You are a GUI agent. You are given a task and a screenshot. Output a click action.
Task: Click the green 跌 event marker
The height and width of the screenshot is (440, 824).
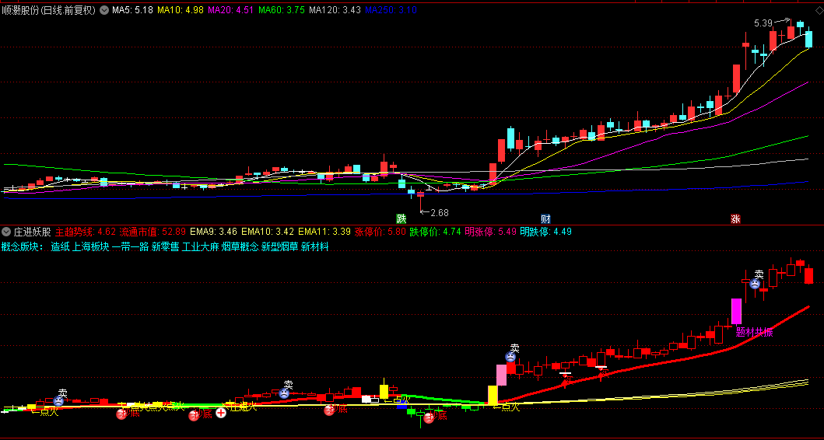click(x=401, y=219)
